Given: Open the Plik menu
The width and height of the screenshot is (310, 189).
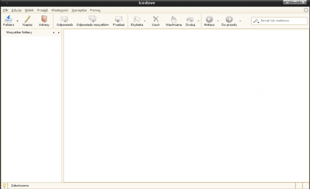Looking at the screenshot, I should 5,10.
